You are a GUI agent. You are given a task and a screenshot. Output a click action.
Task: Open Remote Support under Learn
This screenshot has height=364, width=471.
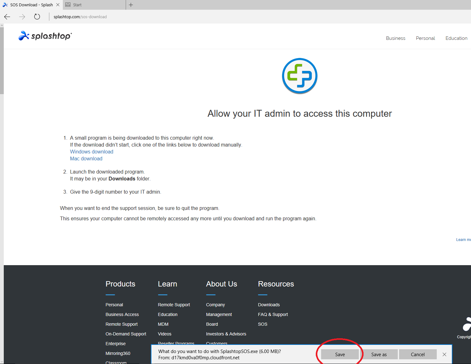[x=174, y=305]
